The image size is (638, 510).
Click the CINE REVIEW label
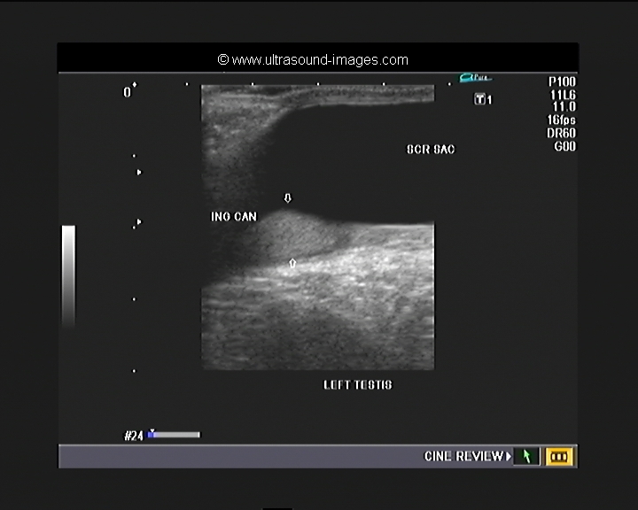[x=463, y=457]
